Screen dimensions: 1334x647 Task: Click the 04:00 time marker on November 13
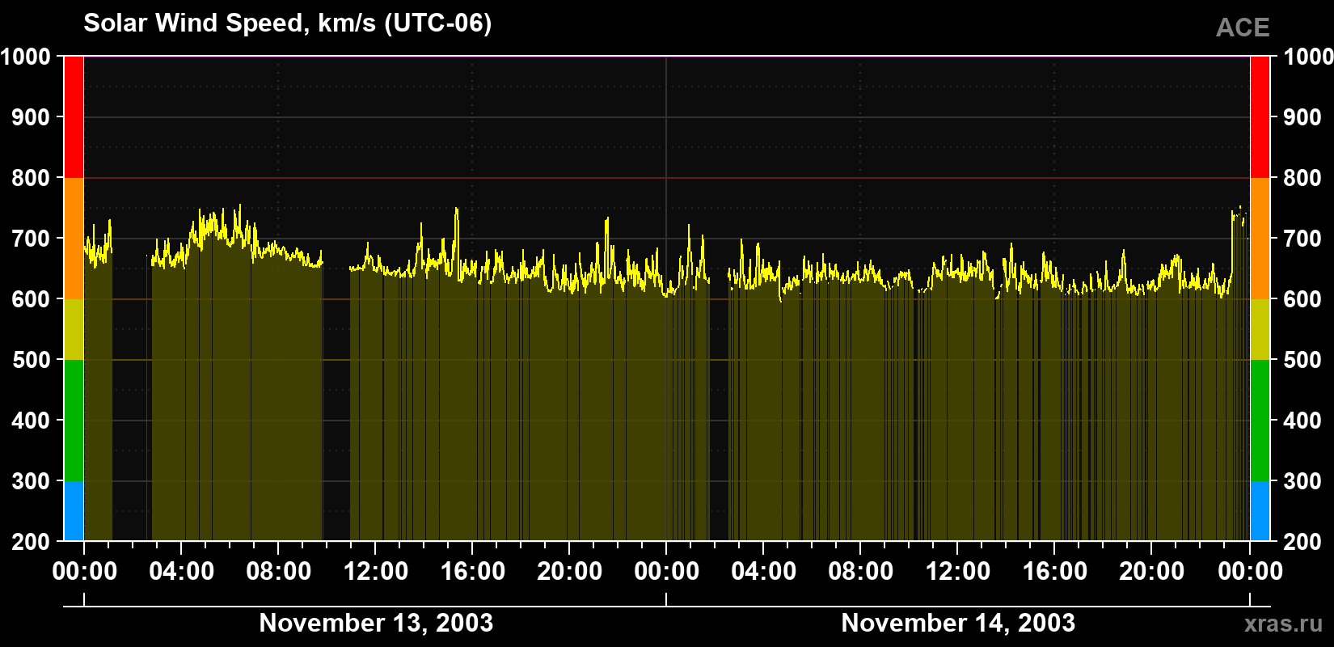182,571
